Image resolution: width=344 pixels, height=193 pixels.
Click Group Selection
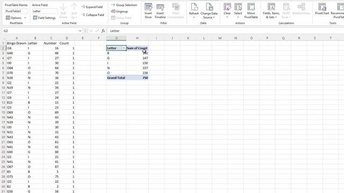tap(124, 5)
